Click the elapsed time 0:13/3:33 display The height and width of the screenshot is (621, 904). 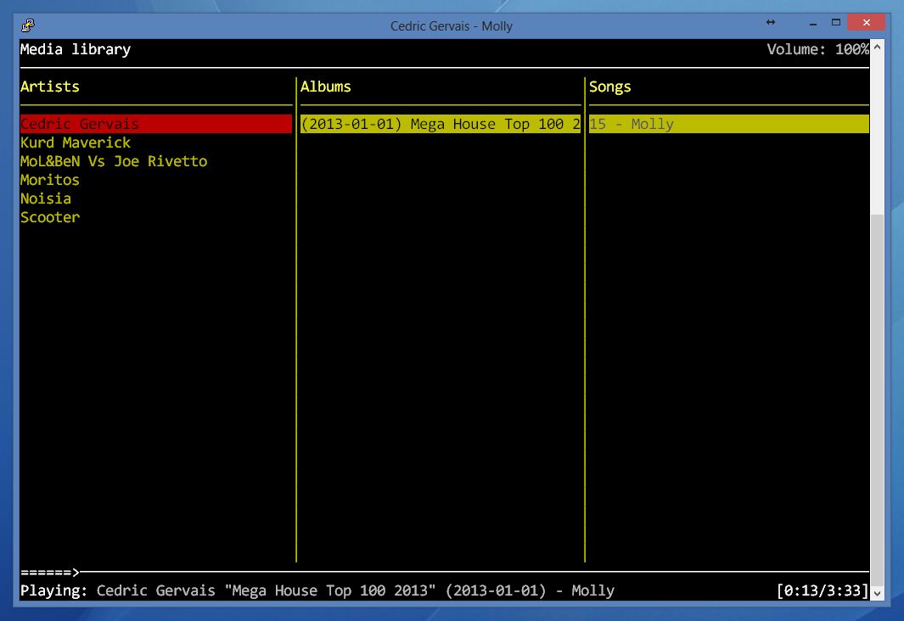click(823, 590)
